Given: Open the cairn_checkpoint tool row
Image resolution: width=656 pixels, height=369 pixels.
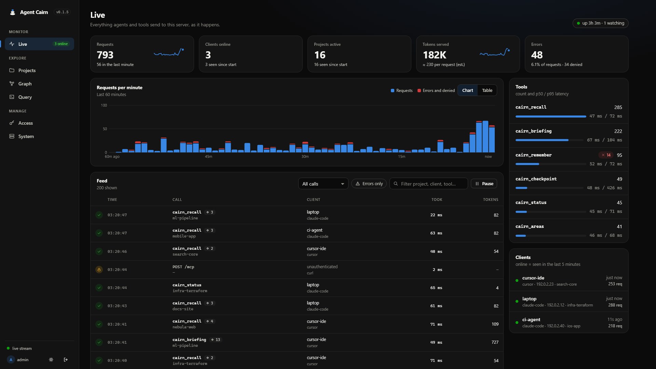Looking at the screenshot, I should click(x=569, y=183).
